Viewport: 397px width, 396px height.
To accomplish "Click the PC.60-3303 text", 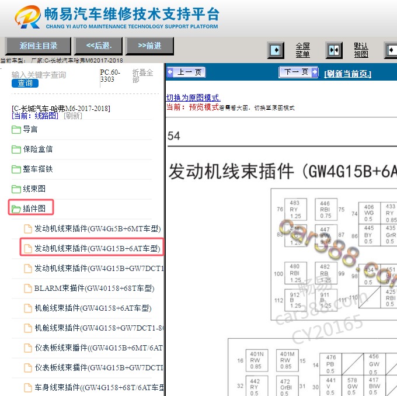I will coord(110,76).
